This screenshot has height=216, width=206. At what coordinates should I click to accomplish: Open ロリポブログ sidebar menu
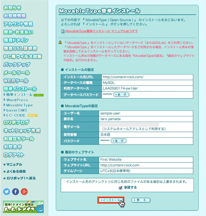[16, 122]
